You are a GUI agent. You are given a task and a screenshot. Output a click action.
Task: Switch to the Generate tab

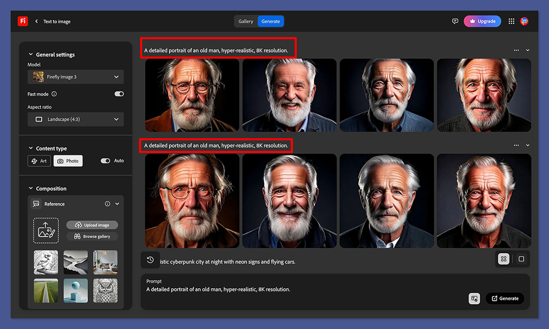pyautogui.click(x=271, y=21)
